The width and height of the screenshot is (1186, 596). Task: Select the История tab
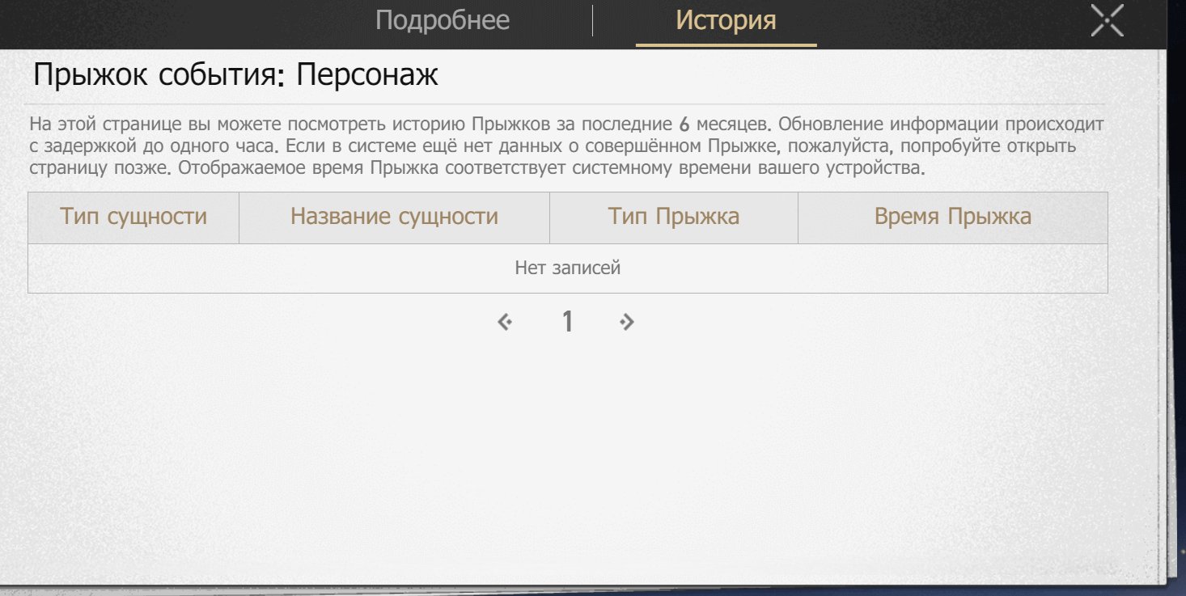(x=726, y=20)
